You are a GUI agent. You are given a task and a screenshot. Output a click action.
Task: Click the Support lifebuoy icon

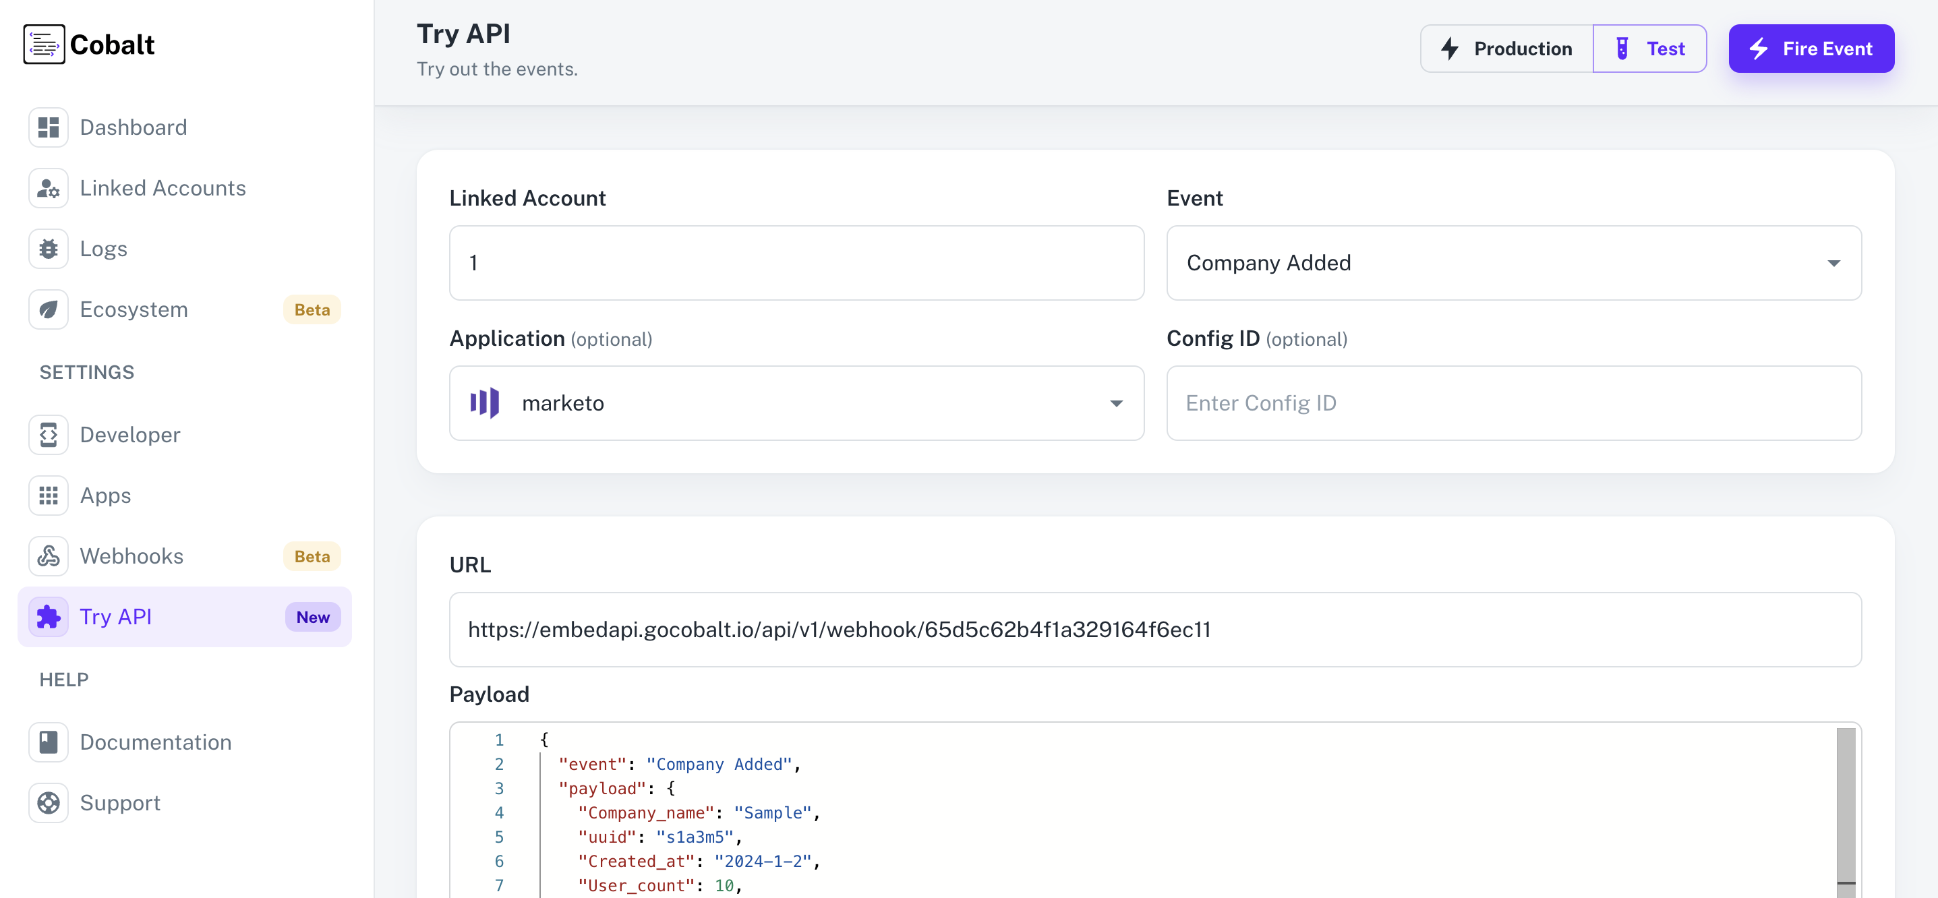click(x=48, y=803)
